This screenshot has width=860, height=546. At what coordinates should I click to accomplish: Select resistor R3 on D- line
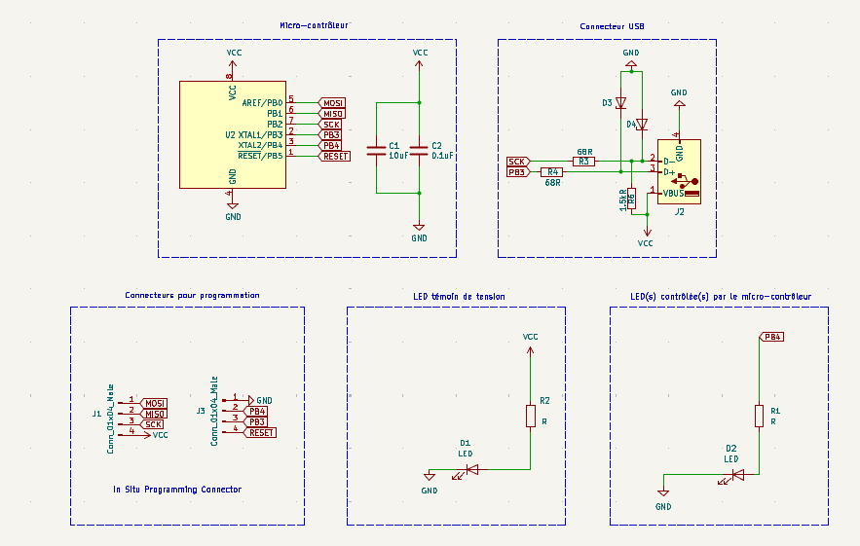pyautogui.click(x=583, y=162)
